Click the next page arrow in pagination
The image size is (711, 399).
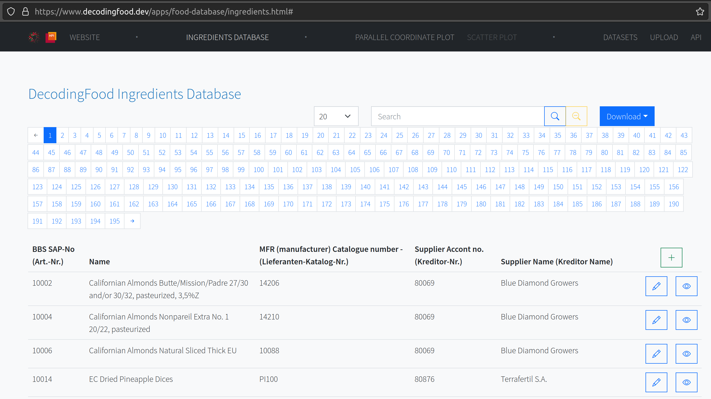click(132, 221)
